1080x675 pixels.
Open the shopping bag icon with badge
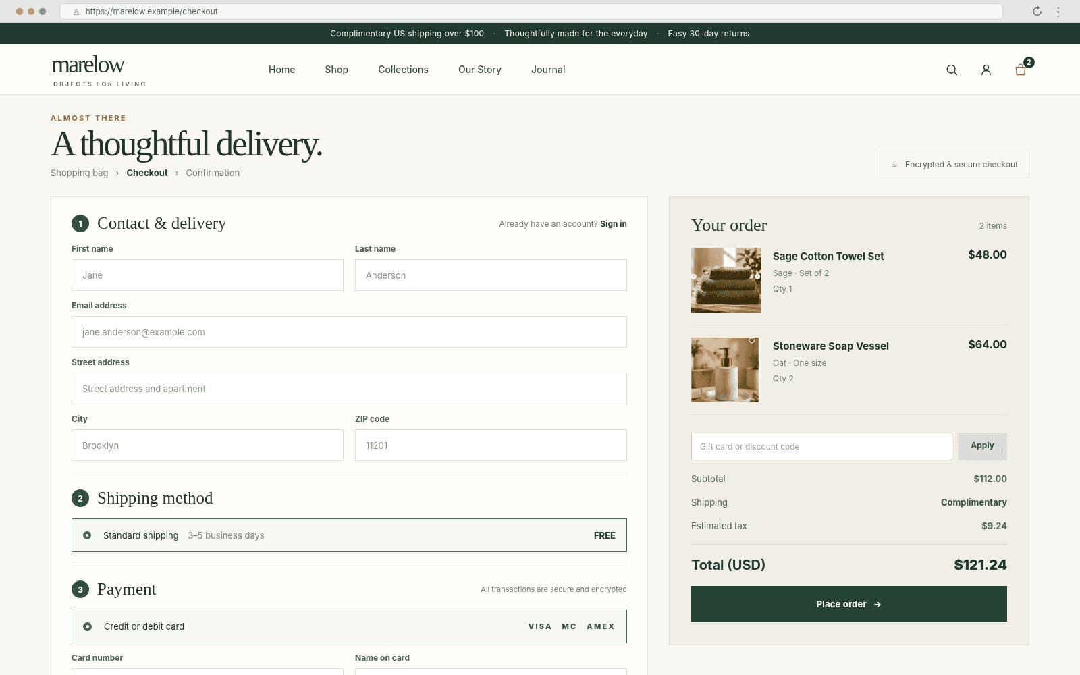tap(1021, 69)
